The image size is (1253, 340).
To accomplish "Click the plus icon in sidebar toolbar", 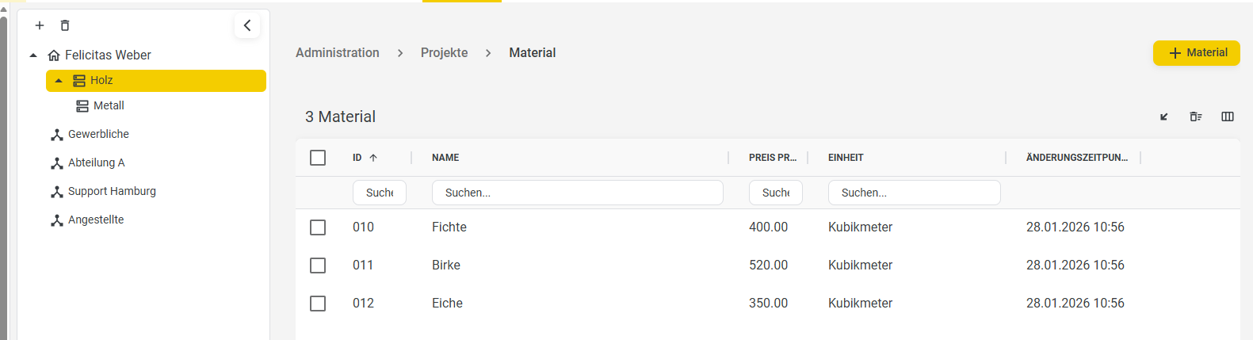I will [40, 25].
